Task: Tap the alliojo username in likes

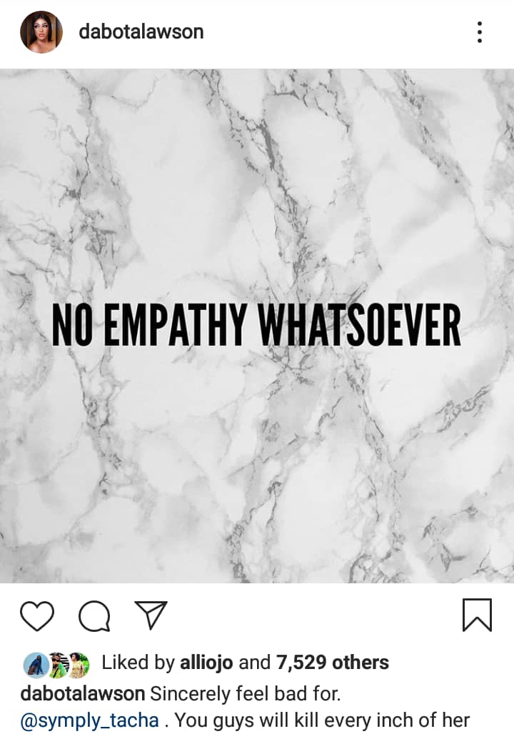Action: click(206, 663)
